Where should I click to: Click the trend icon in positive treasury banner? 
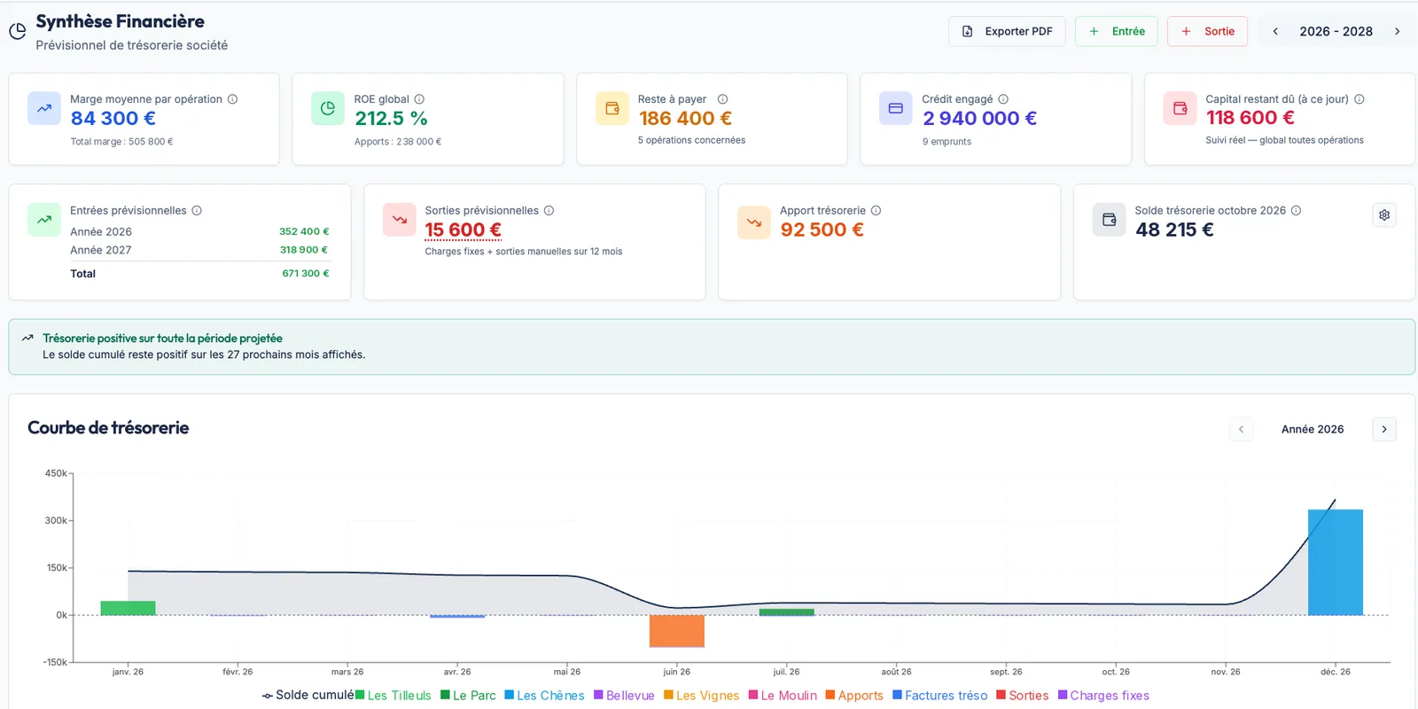27,339
